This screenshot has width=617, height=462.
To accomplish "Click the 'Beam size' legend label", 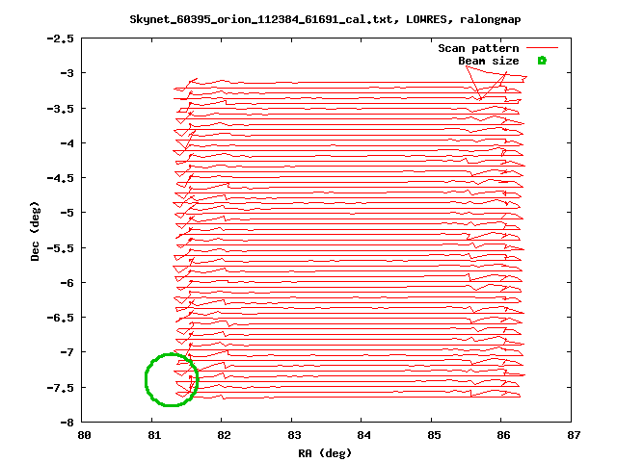I will coord(489,62).
